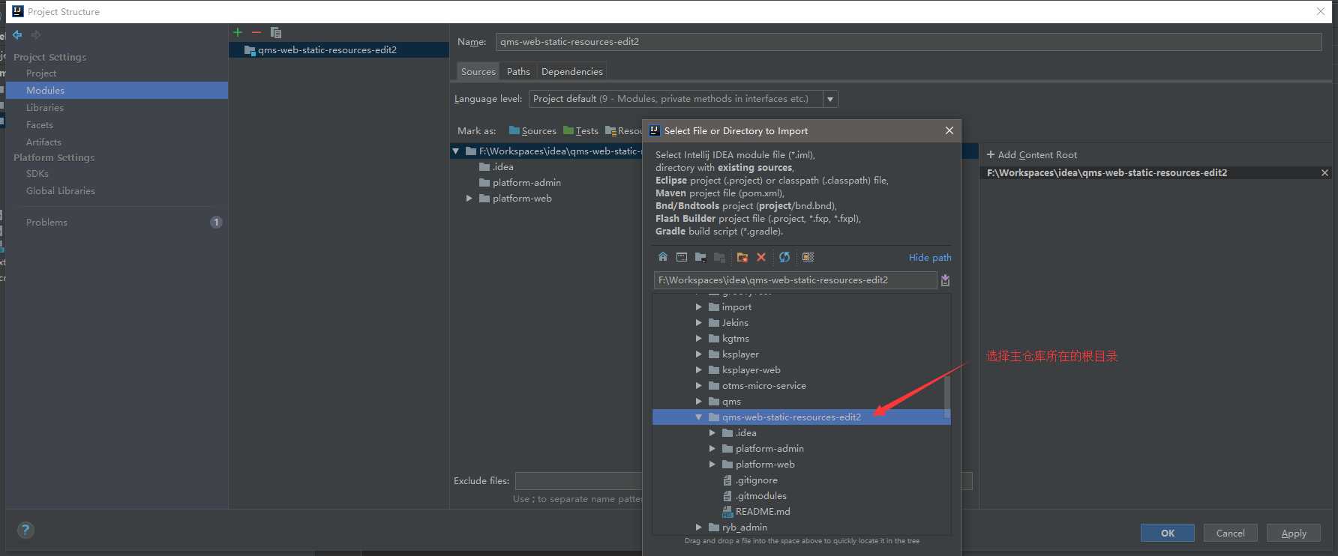Click the Exclude files input field
This screenshot has height=556, width=1338.
click(x=578, y=481)
